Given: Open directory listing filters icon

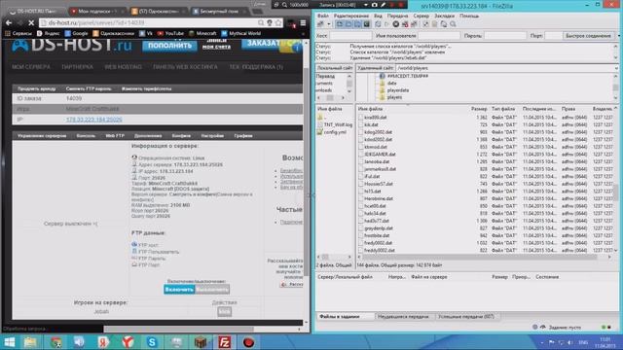Looking at the screenshot, I should (425, 24).
